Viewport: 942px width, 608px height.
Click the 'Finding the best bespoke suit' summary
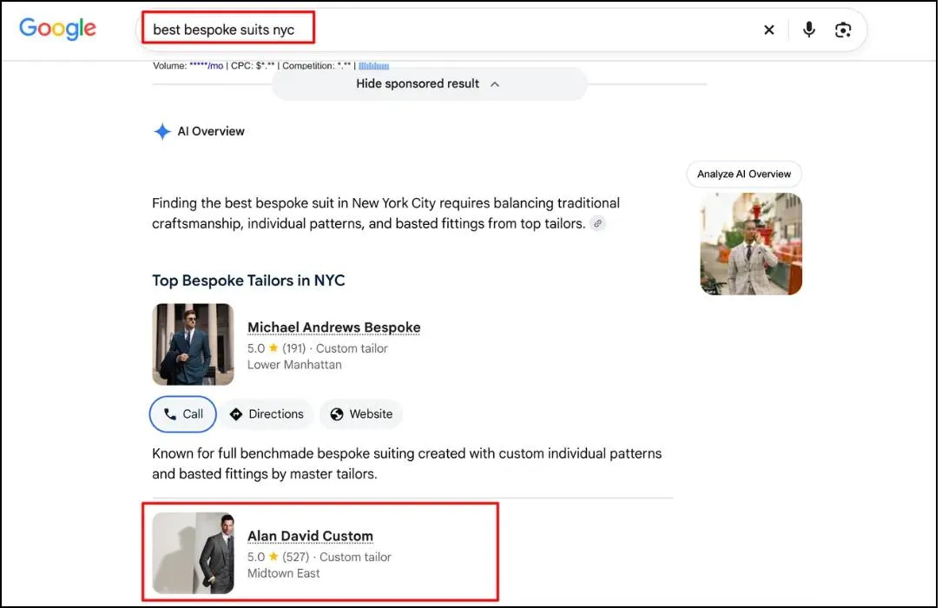385,214
